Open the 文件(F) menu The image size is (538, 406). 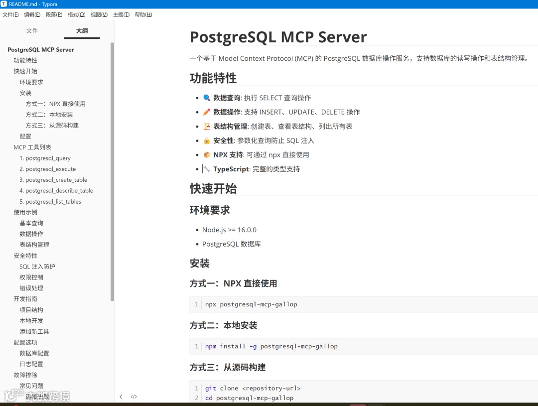10,14
